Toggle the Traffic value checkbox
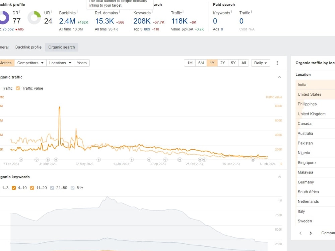The image size is (335, 251). pyautogui.click(x=18, y=88)
